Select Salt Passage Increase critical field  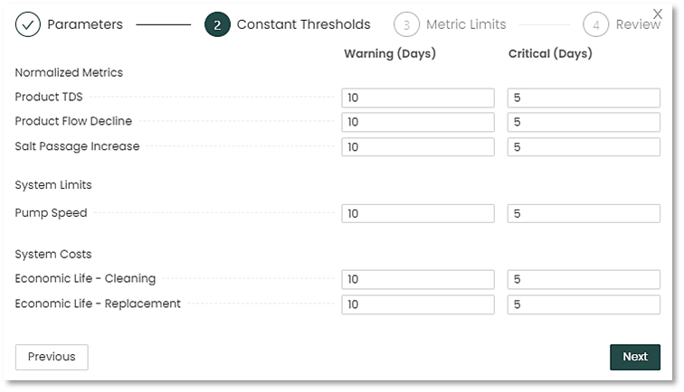[584, 146]
